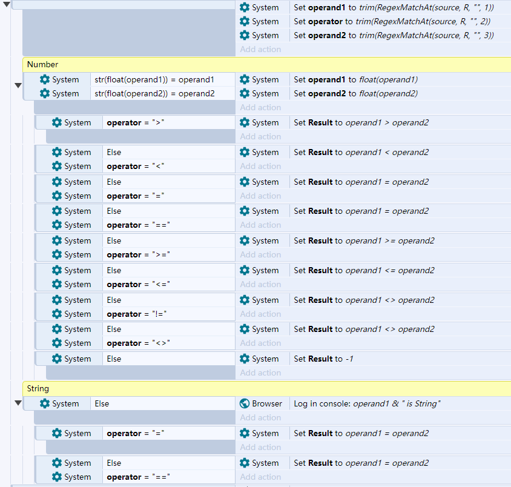511x487 pixels.
Task: Click the Browser icon on the Log in console action
Action: pos(245,403)
